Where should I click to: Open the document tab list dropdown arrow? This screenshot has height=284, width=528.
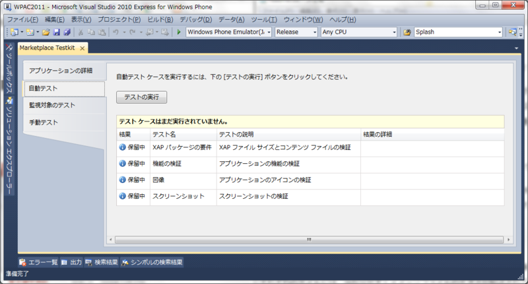coord(516,48)
